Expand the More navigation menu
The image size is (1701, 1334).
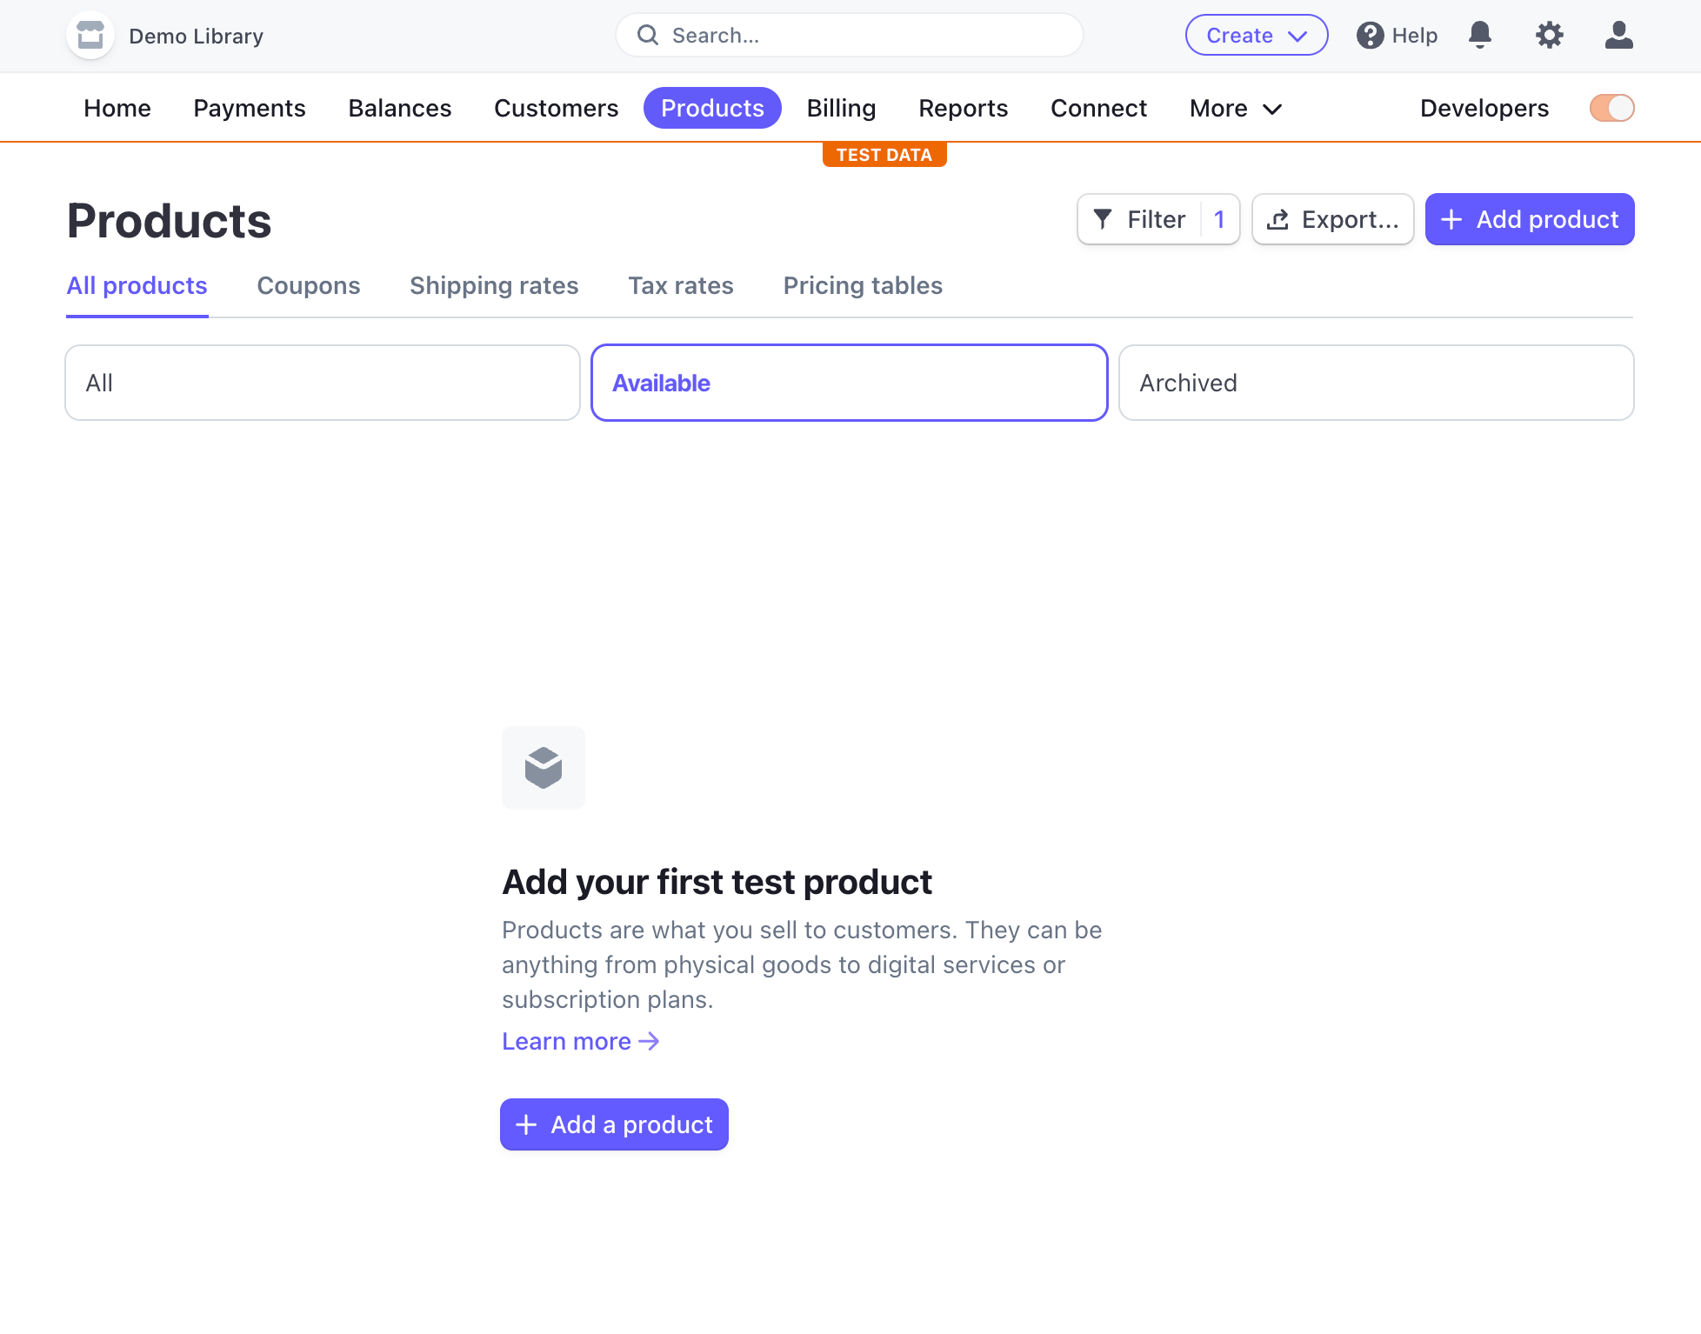click(1235, 108)
